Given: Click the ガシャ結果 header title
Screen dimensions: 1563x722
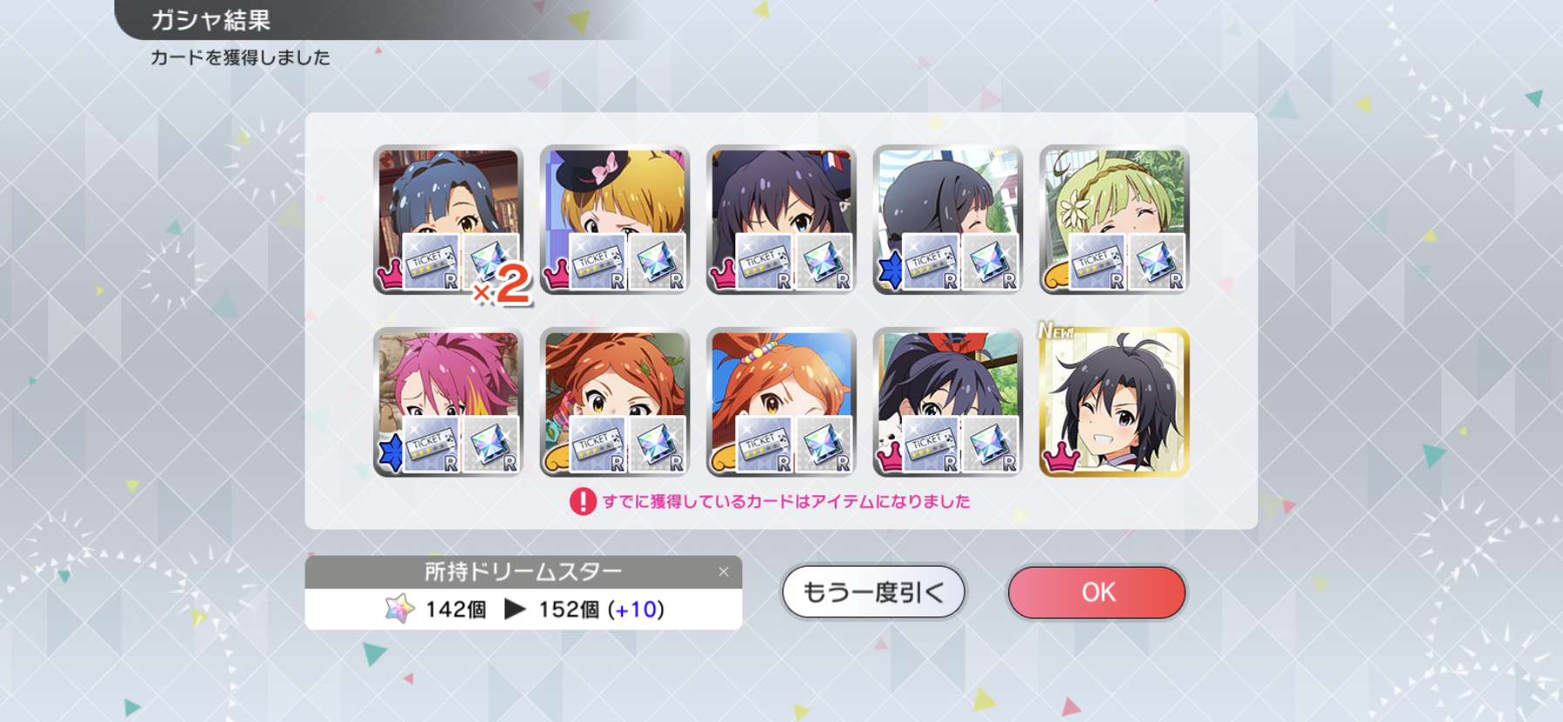Looking at the screenshot, I should (211, 20).
